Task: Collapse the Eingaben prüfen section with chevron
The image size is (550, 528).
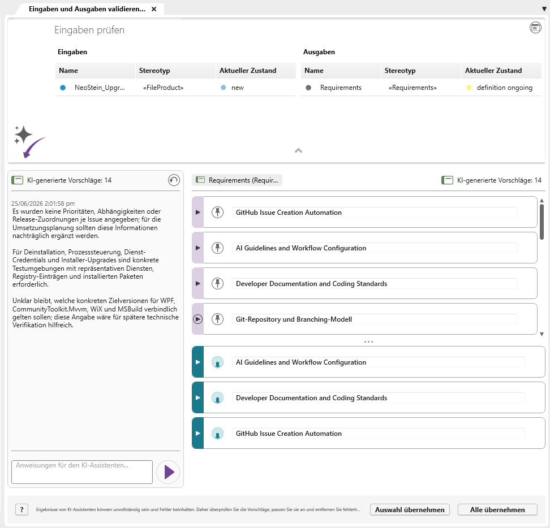Action: click(x=299, y=151)
